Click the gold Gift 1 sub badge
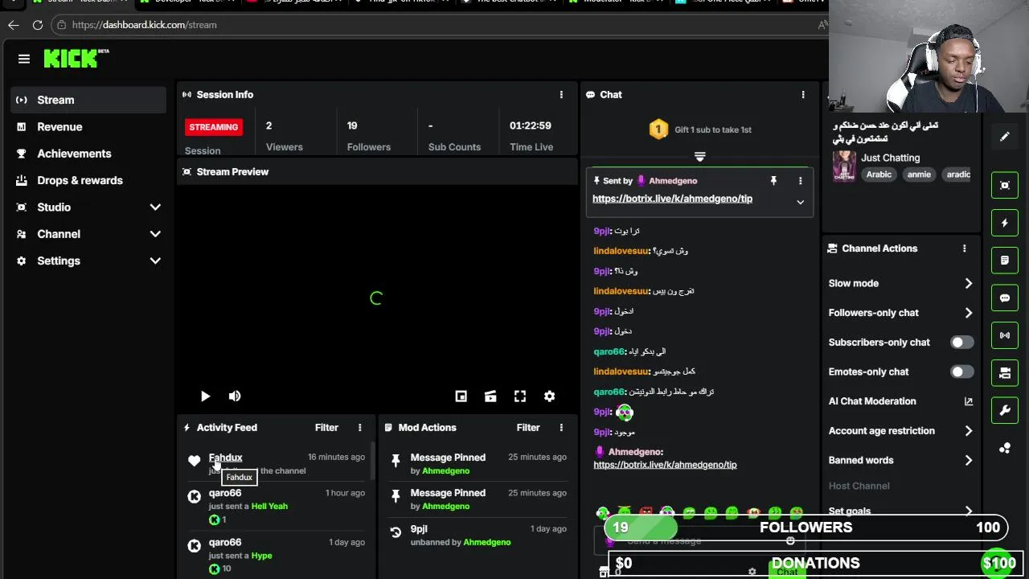The height and width of the screenshot is (579, 1029). point(658,129)
